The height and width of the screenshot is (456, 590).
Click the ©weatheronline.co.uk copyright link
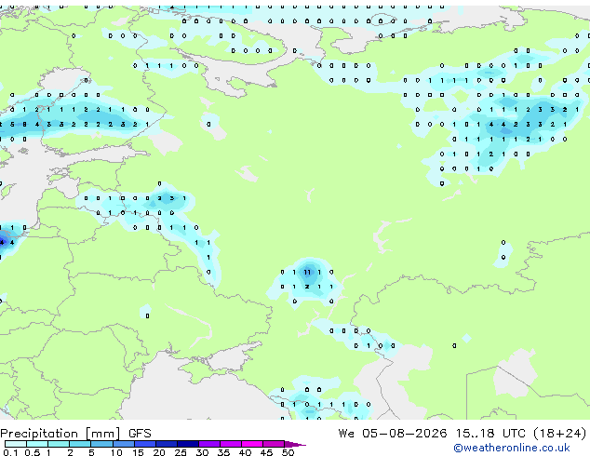[x=511, y=448]
